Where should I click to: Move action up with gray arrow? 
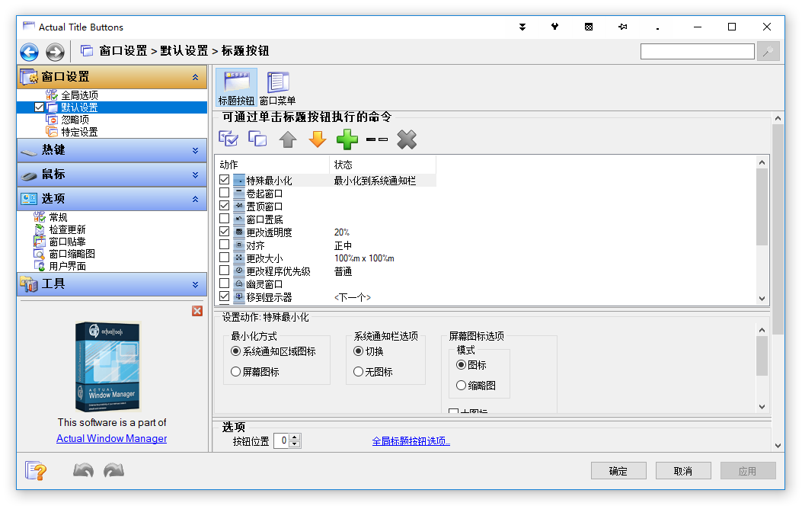(288, 139)
